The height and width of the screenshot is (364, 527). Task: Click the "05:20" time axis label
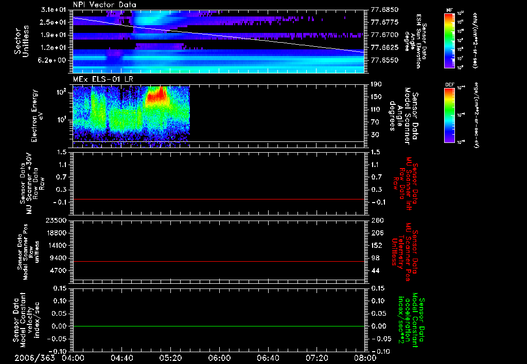pyautogui.click(x=171, y=358)
